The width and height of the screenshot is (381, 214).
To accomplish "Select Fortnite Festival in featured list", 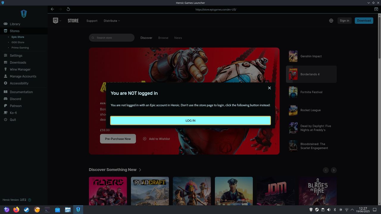I will click(x=311, y=92).
